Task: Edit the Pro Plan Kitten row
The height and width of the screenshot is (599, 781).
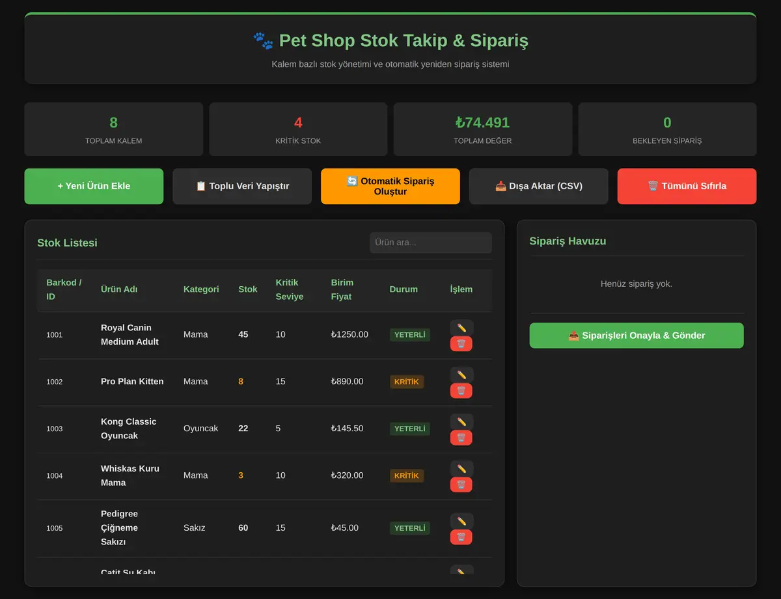Action: tap(461, 375)
